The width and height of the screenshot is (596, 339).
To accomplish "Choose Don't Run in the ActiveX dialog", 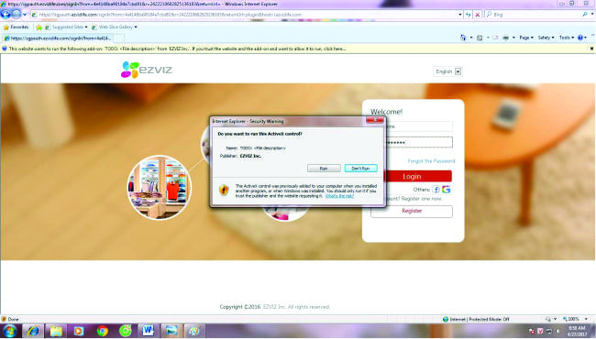I will point(360,169).
